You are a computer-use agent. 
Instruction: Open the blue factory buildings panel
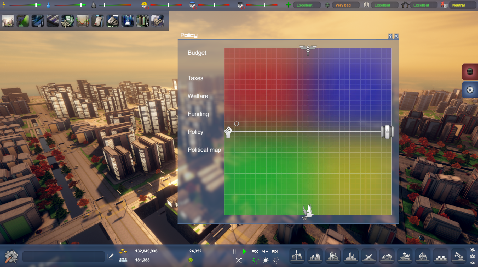pyautogui.click(x=38, y=21)
